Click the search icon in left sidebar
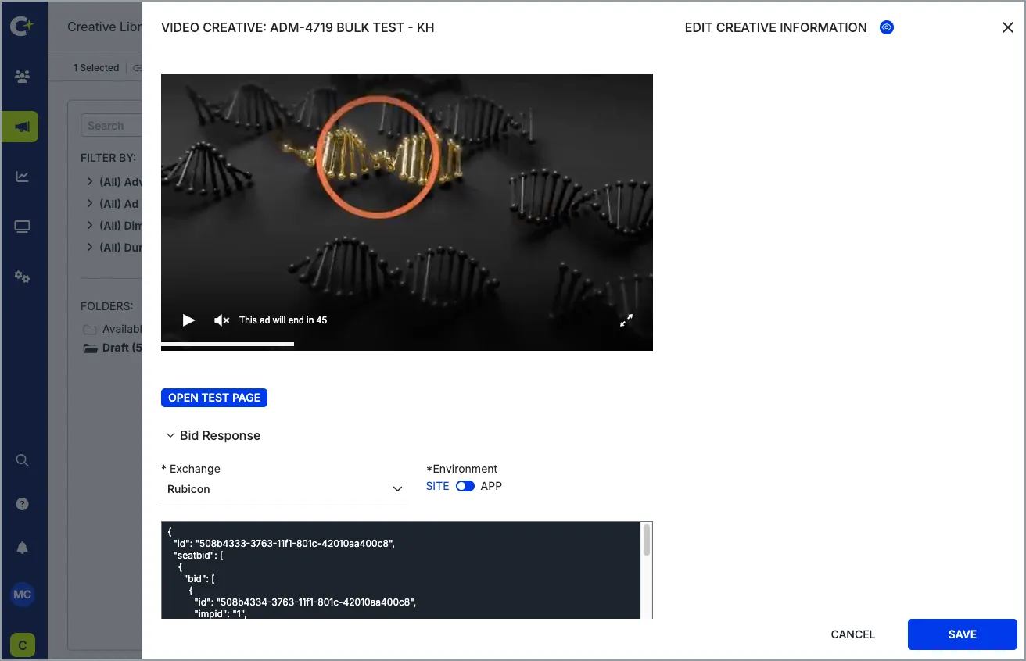The width and height of the screenshot is (1026, 661). coord(23,459)
